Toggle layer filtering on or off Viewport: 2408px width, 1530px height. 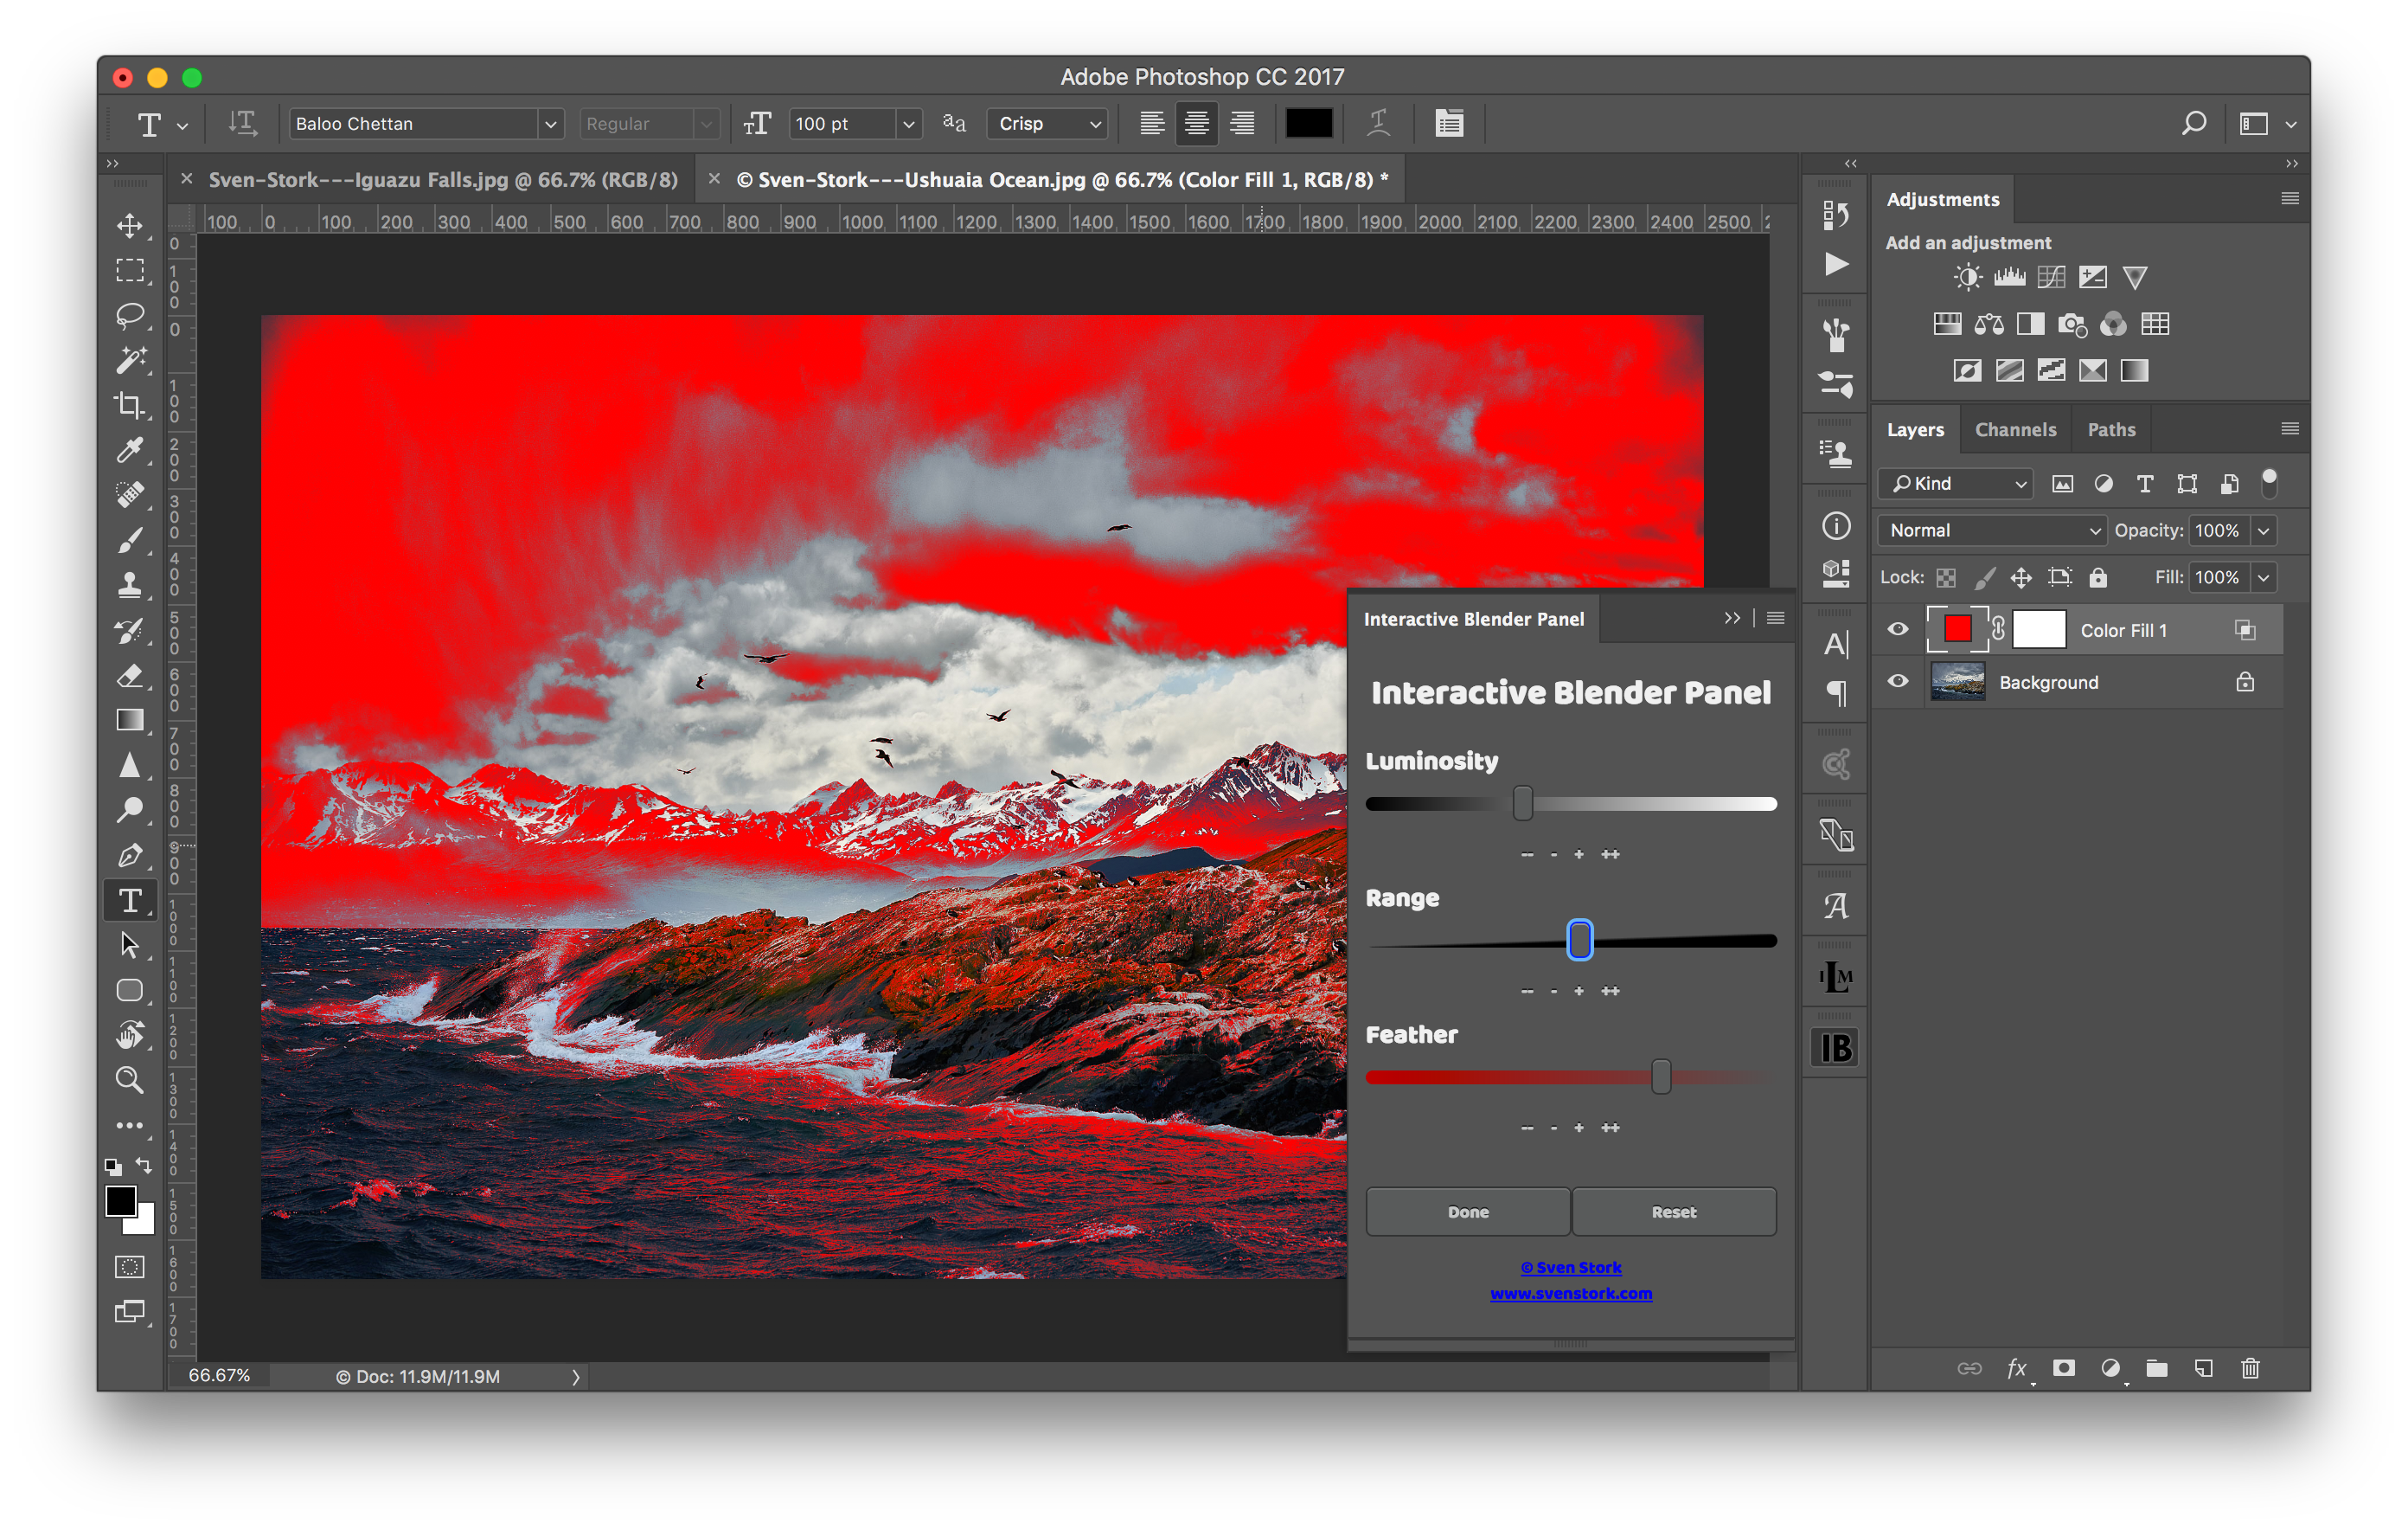point(2269,482)
